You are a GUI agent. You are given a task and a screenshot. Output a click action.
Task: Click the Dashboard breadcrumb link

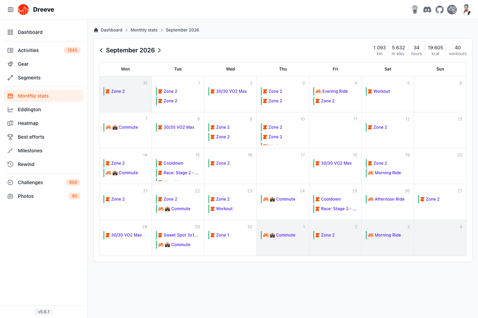(x=111, y=30)
